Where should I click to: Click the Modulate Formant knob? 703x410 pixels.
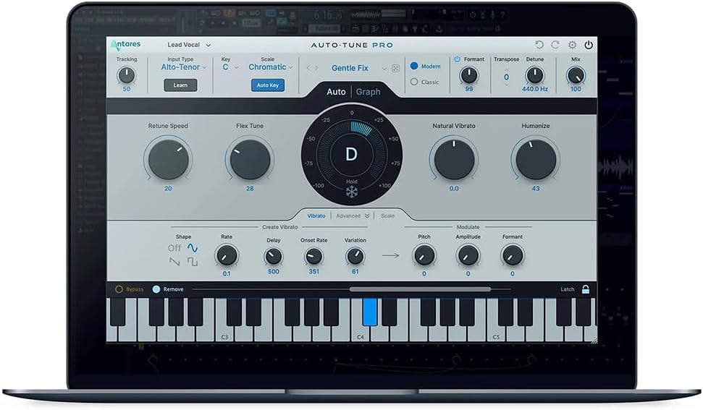tap(513, 255)
